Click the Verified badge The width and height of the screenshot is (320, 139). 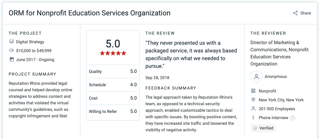click(263, 128)
